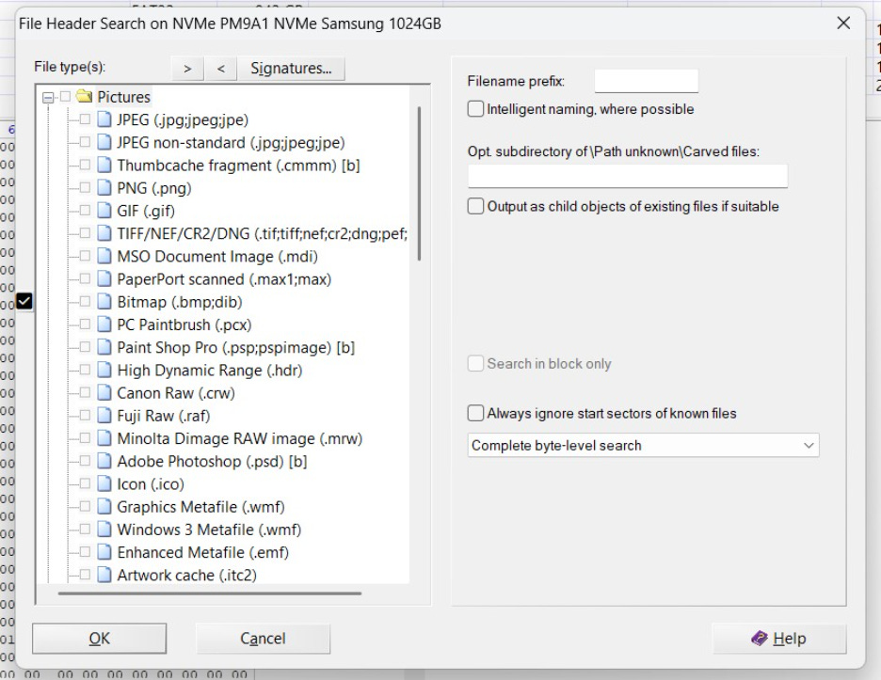The width and height of the screenshot is (881, 680).
Task: Cancel the File Header Search dialog
Action: (x=263, y=639)
